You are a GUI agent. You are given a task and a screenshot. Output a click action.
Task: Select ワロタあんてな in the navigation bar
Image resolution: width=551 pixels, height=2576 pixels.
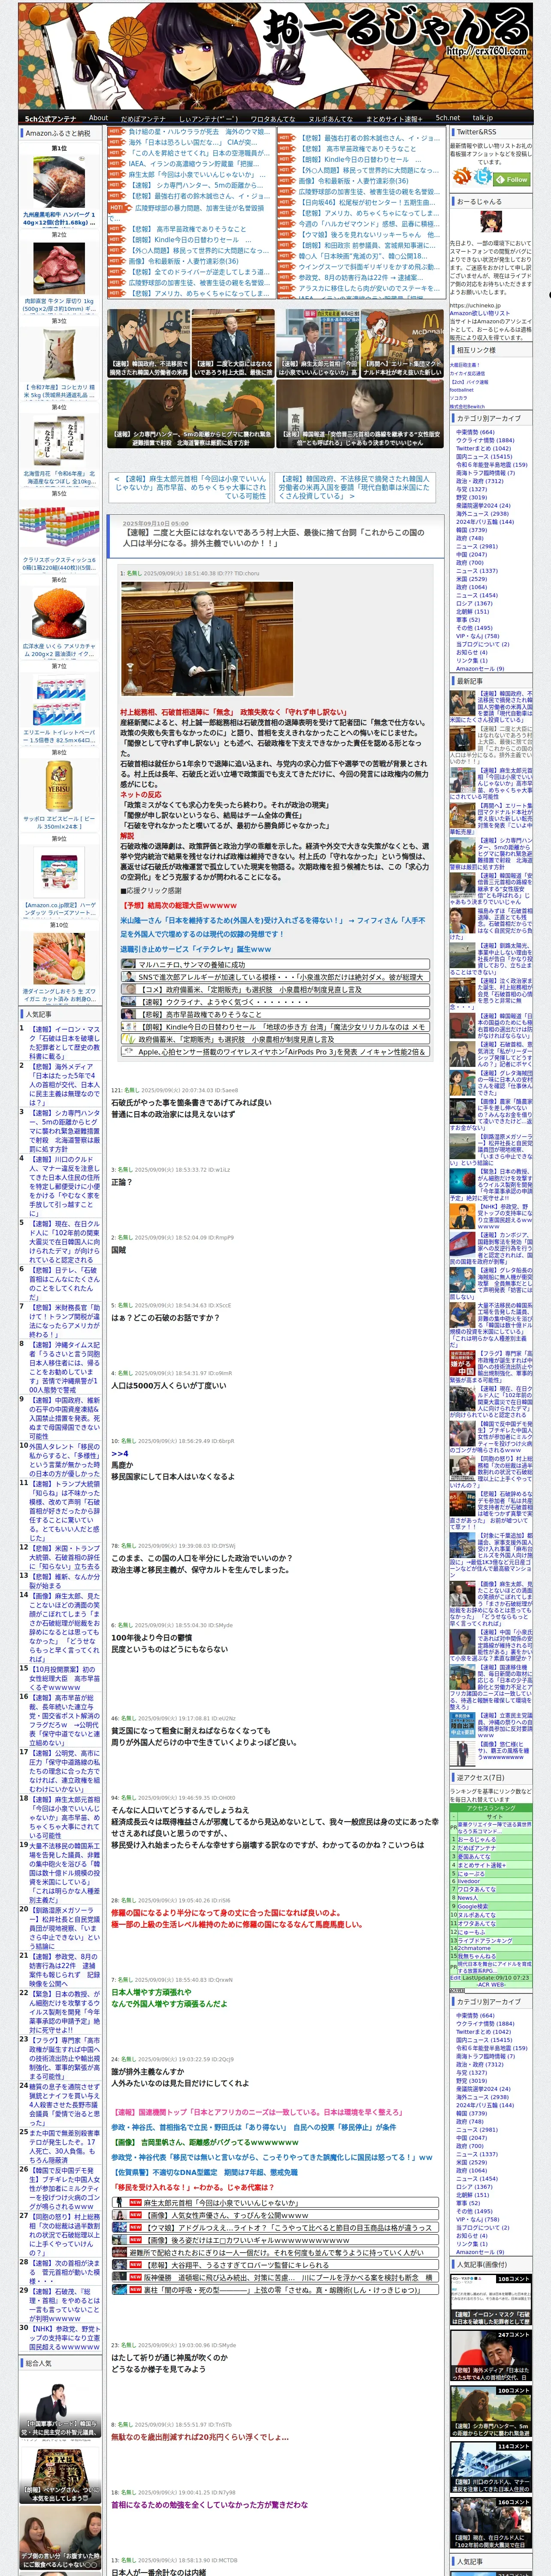(x=273, y=118)
